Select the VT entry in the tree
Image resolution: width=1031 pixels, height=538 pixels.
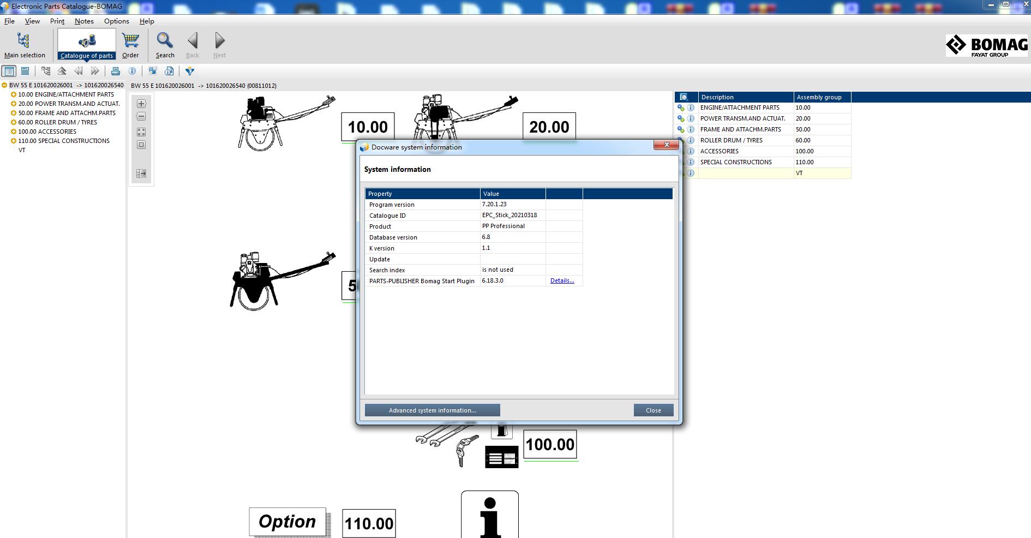pyautogui.click(x=22, y=150)
